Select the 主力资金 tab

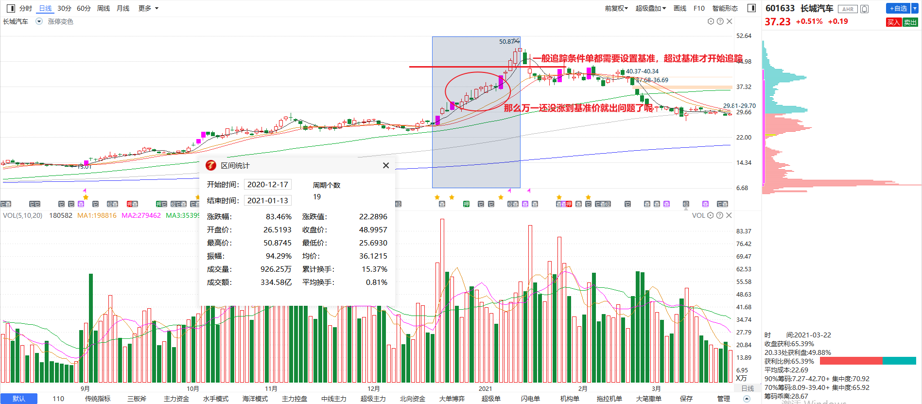(176, 399)
